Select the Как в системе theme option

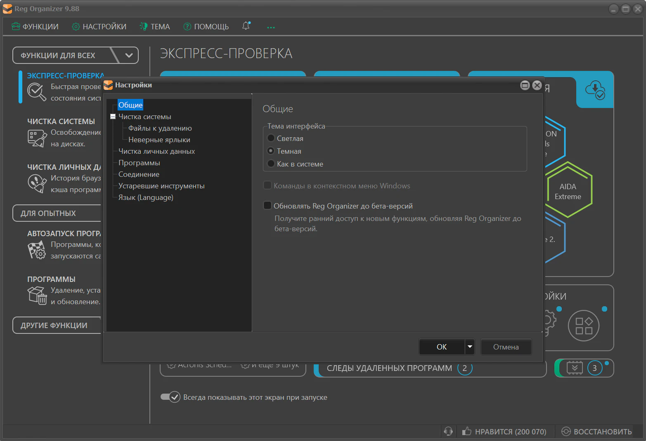(x=271, y=164)
